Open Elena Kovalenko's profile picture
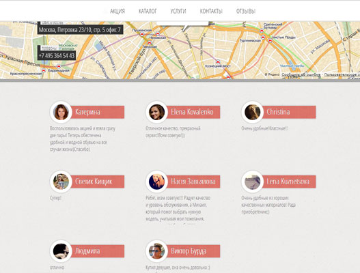The width and height of the screenshot is (360, 273). [156, 112]
